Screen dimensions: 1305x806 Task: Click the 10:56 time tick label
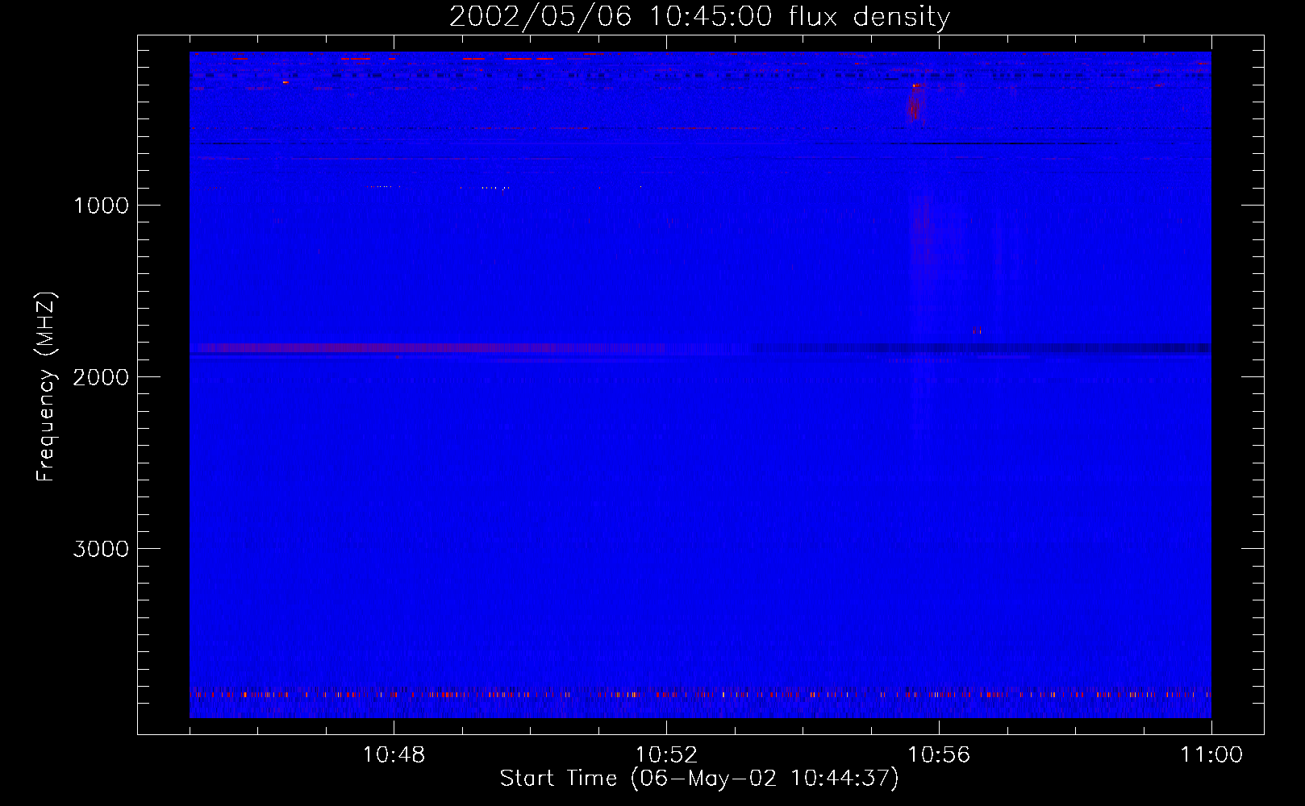[x=939, y=755]
